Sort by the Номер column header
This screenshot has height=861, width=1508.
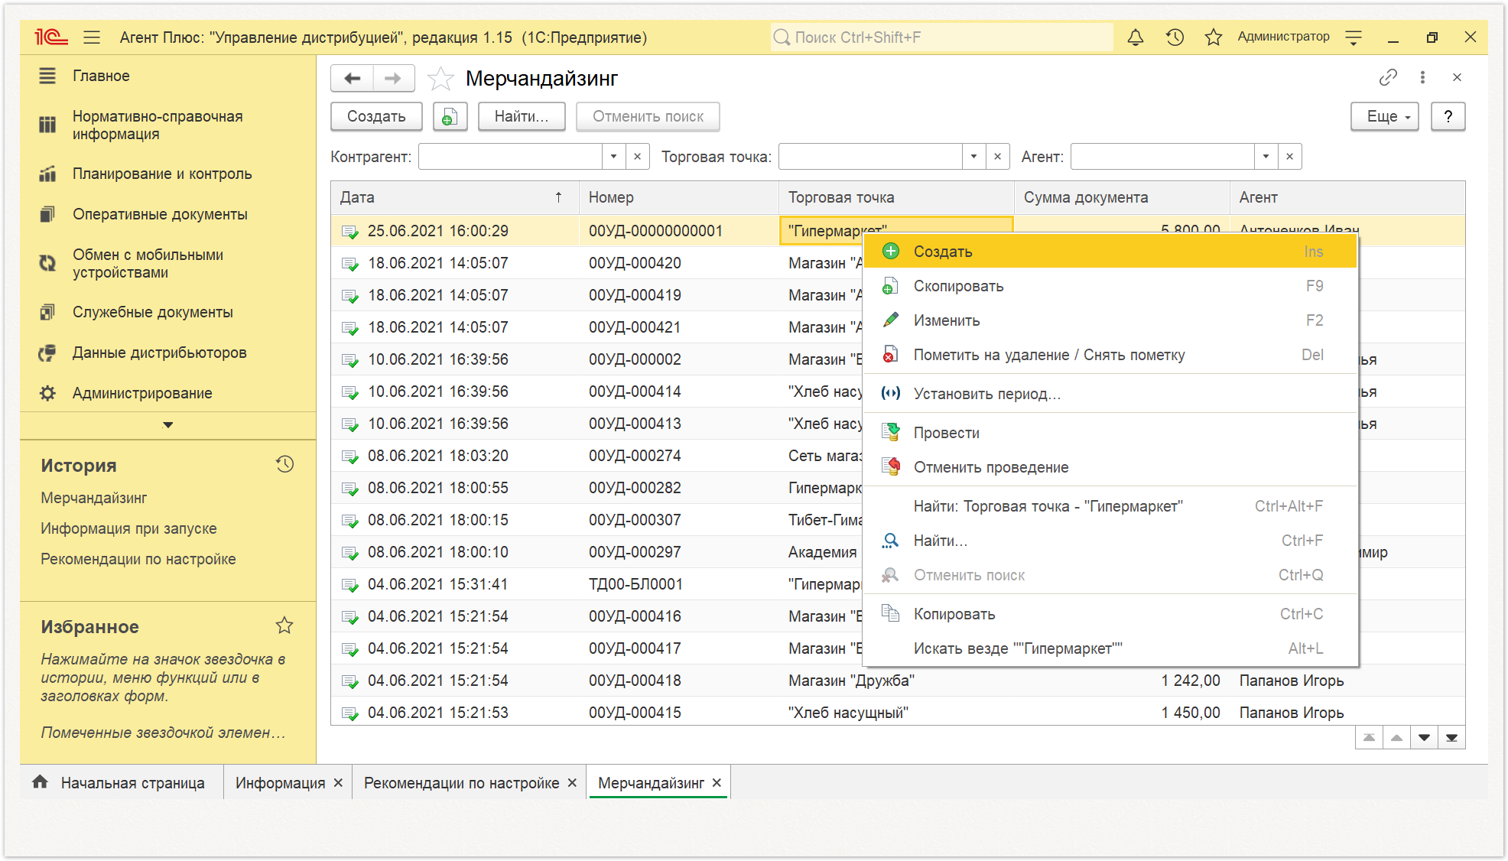(x=678, y=197)
